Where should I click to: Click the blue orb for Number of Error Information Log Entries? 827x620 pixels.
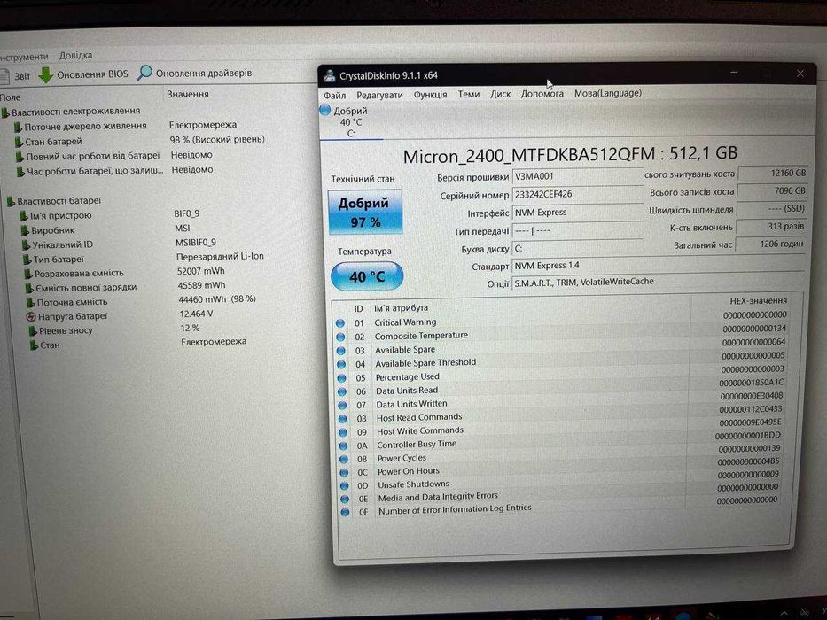[x=346, y=512]
